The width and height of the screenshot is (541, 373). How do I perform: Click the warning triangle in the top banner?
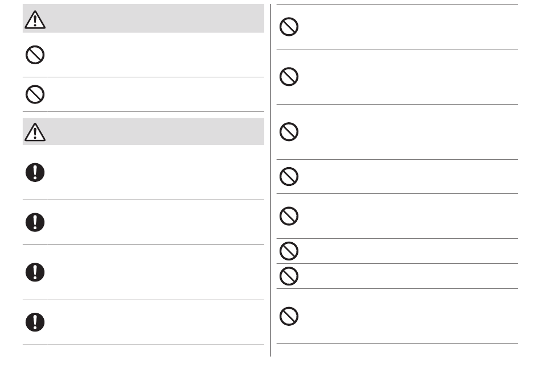click(x=35, y=20)
